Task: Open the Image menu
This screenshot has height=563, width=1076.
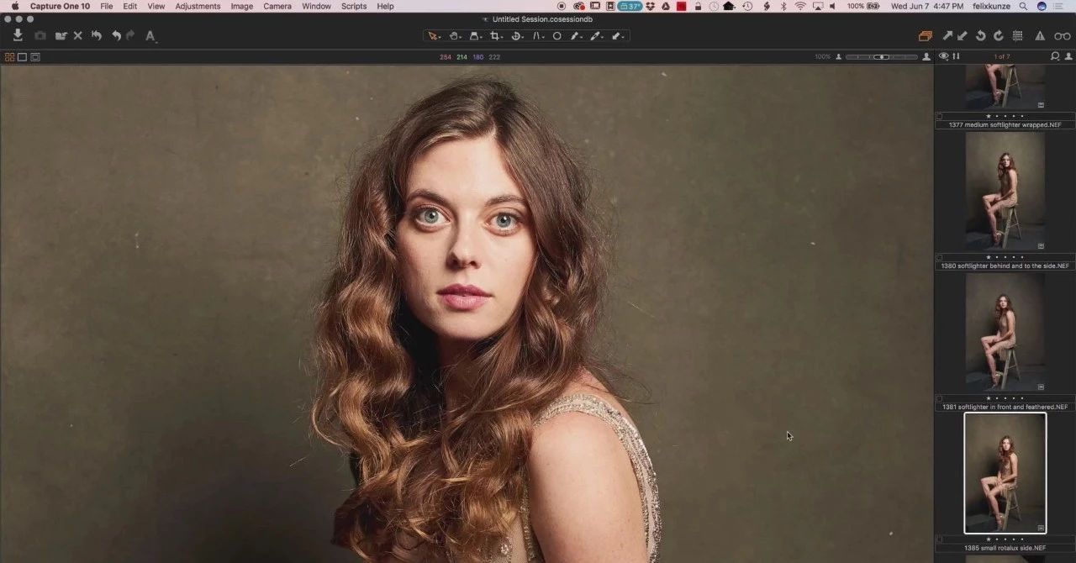Action: [242, 6]
